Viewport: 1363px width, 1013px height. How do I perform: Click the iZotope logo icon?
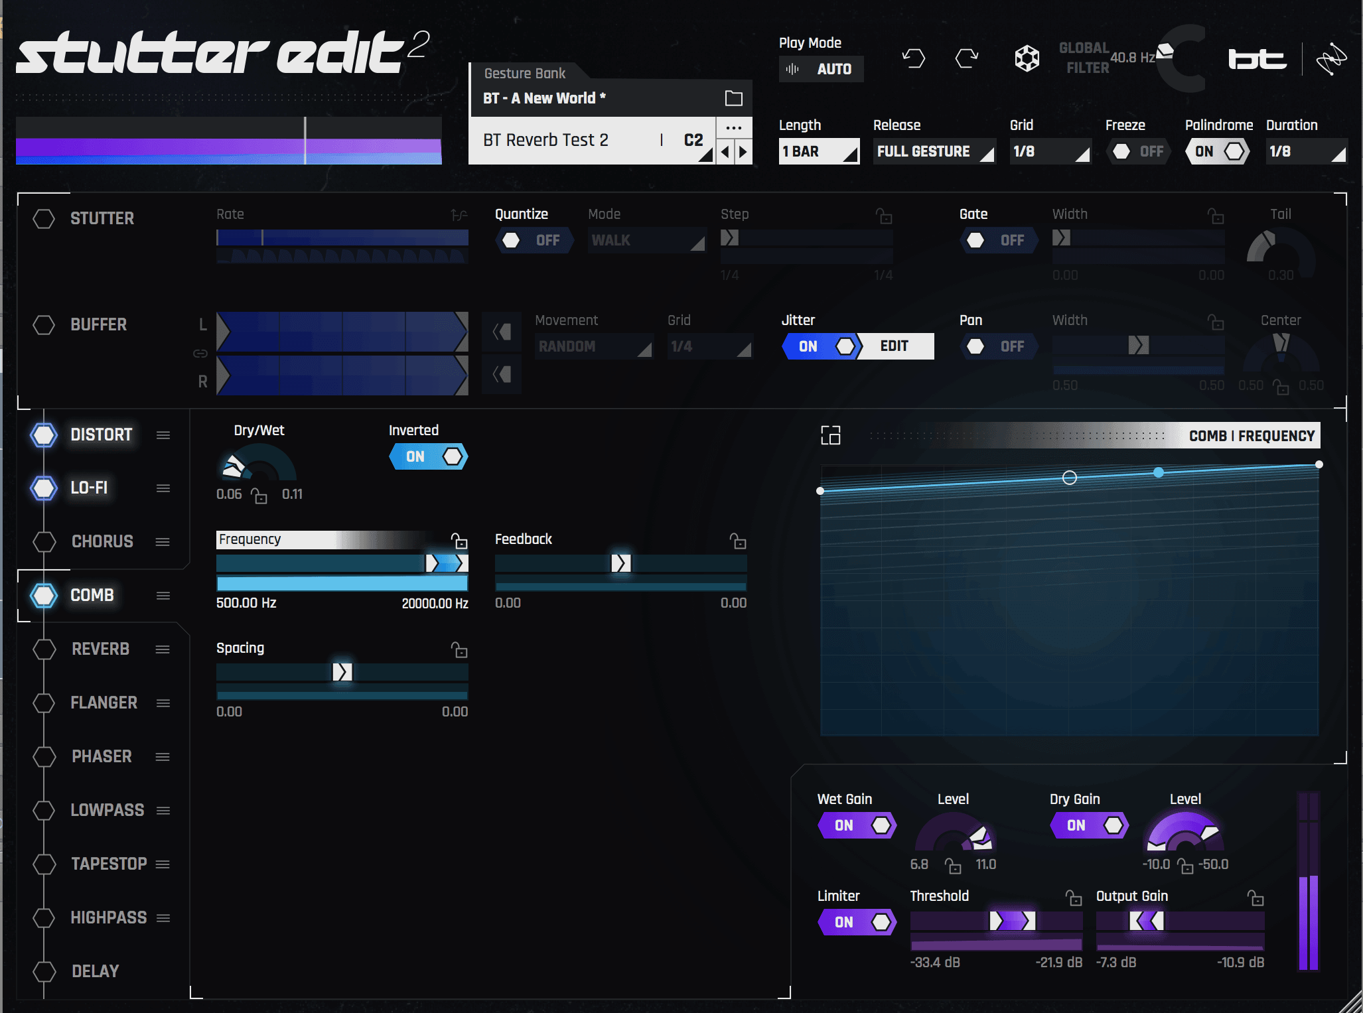(x=1331, y=59)
